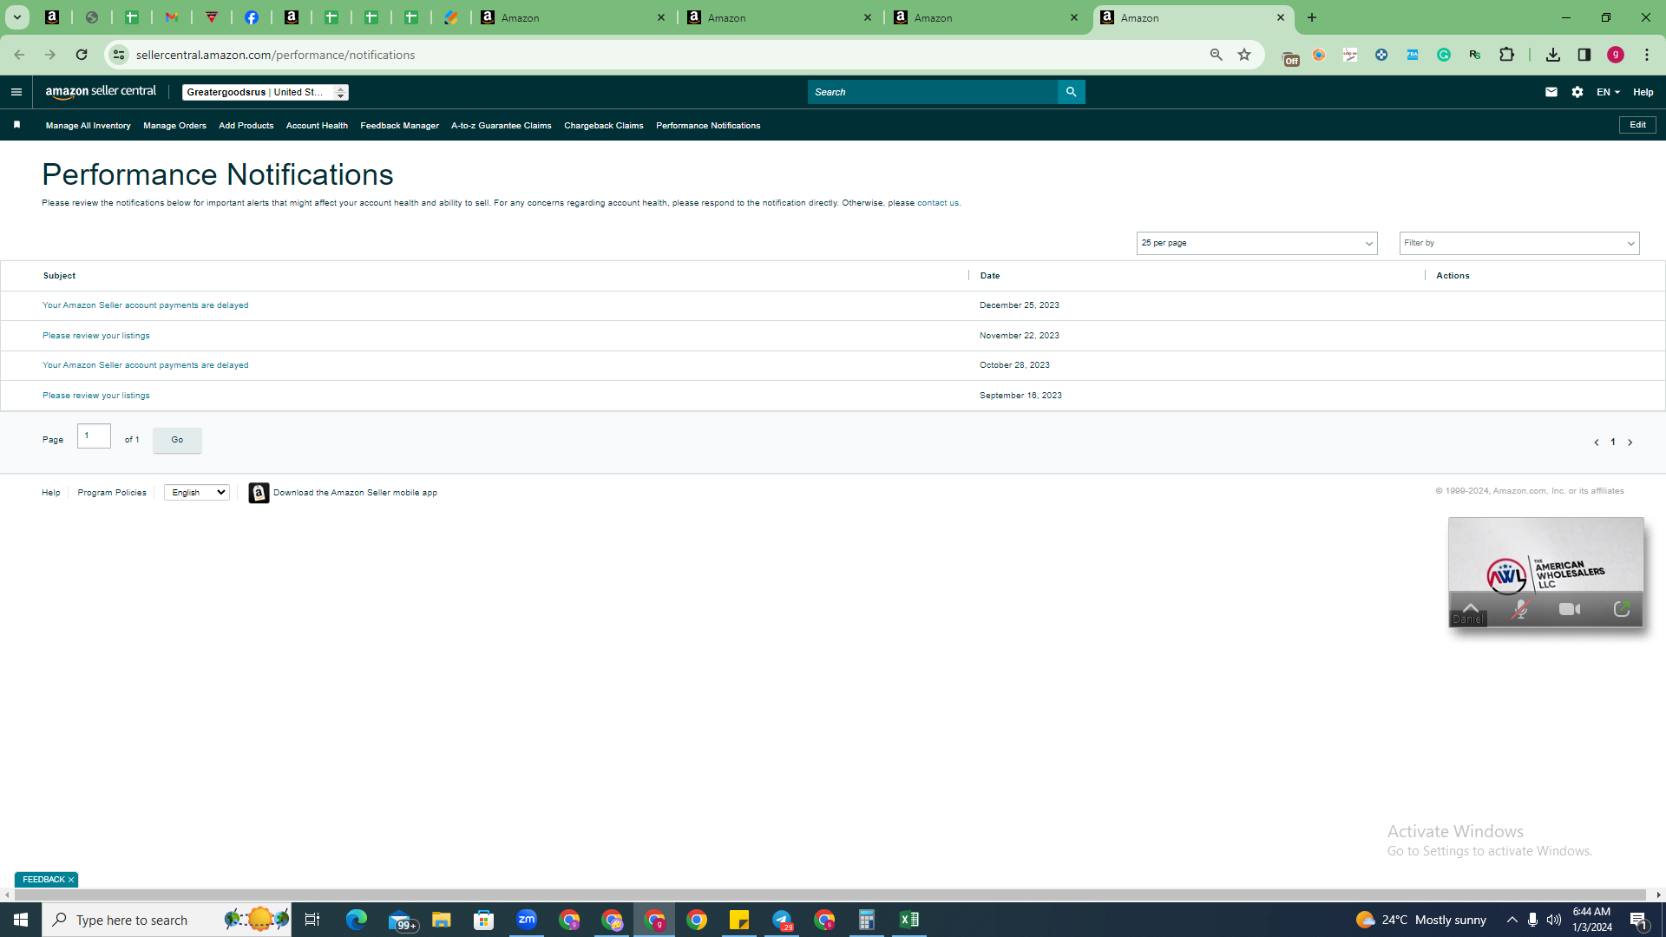Open the Seller Central messages envelope icon
The image size is (1666, 937).
(1551, 92)
